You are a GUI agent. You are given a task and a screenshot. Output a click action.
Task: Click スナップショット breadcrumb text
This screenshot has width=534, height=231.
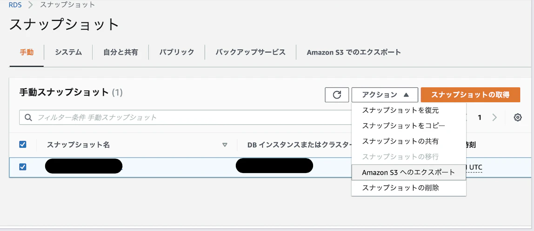click(67, 5)
